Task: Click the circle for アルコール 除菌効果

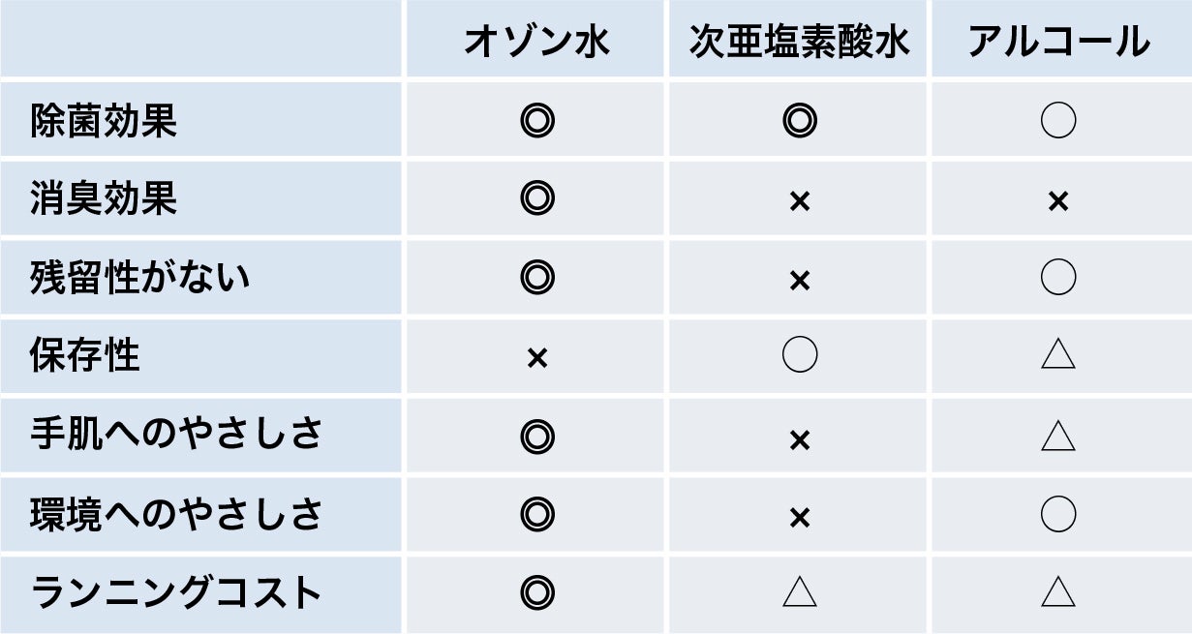Action: point(1058,121)
